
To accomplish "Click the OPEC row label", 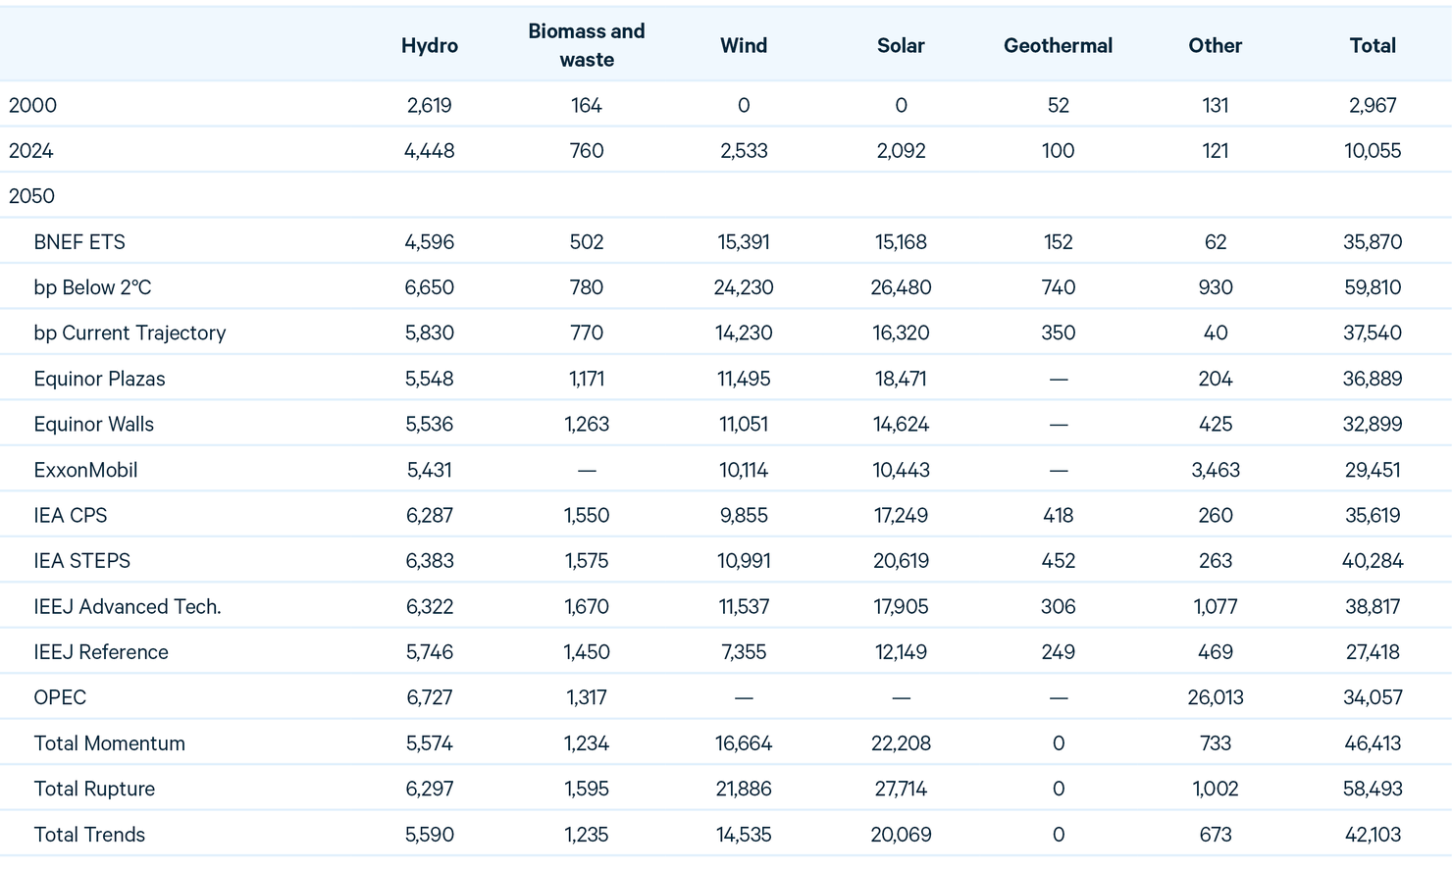I will tap(60, 697).
